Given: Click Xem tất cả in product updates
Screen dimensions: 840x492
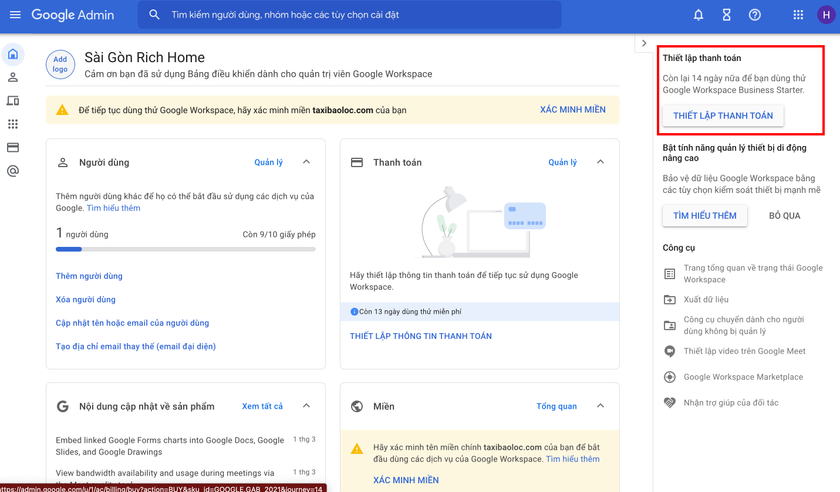Looking at the screenshot, I should [x=262, y=406].
